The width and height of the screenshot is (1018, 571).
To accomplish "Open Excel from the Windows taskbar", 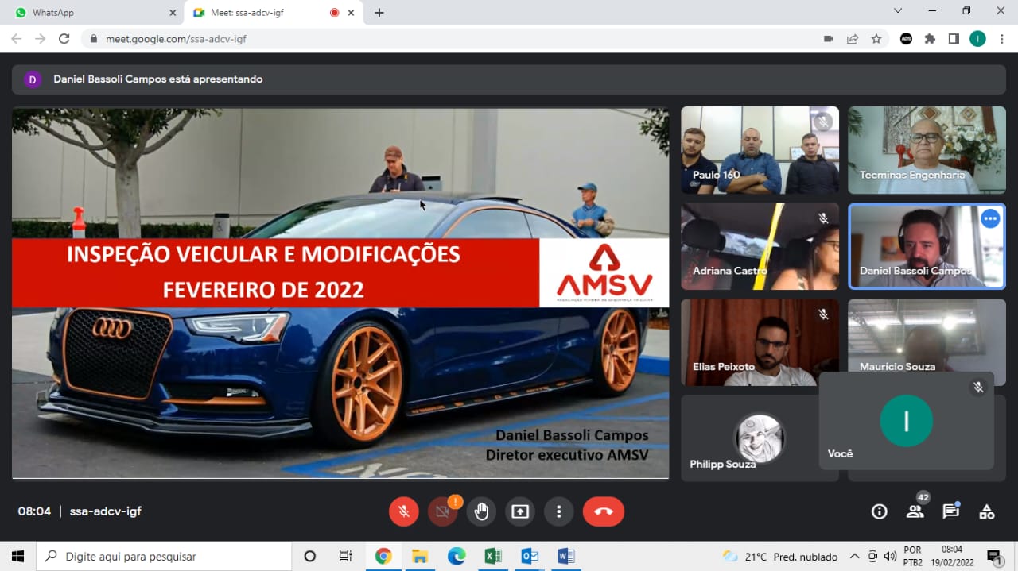I will pyautogui.click(x=493, y=556).
